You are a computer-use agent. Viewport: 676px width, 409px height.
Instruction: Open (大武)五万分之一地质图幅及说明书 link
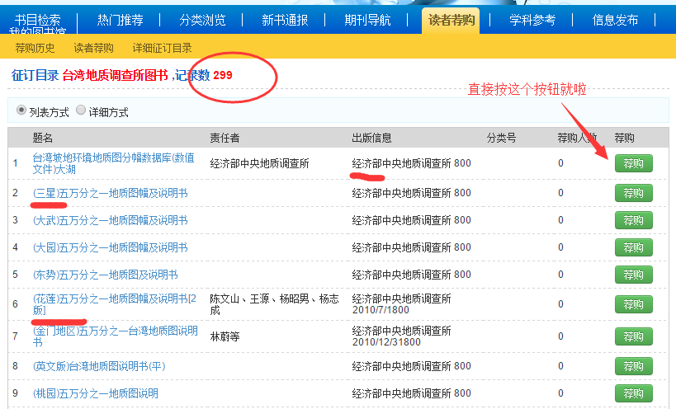(x=110, y=220)
